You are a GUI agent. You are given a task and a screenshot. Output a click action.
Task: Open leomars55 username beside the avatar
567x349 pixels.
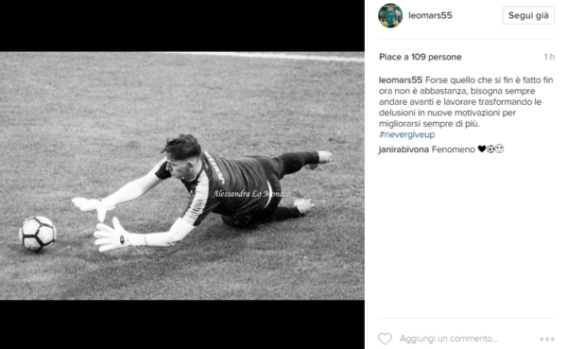pyautogui.click(x=430, y=15)
